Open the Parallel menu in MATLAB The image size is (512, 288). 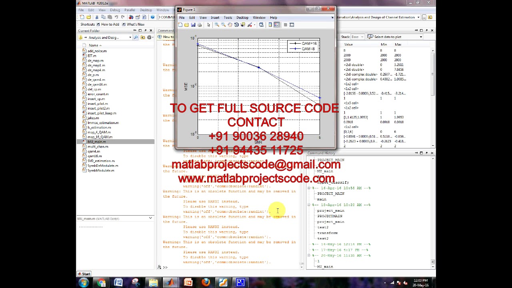(130, 10)
